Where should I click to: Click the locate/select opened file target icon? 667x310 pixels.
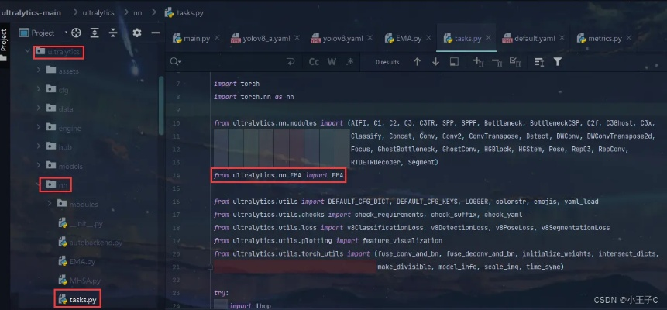[x=76, y=33]
